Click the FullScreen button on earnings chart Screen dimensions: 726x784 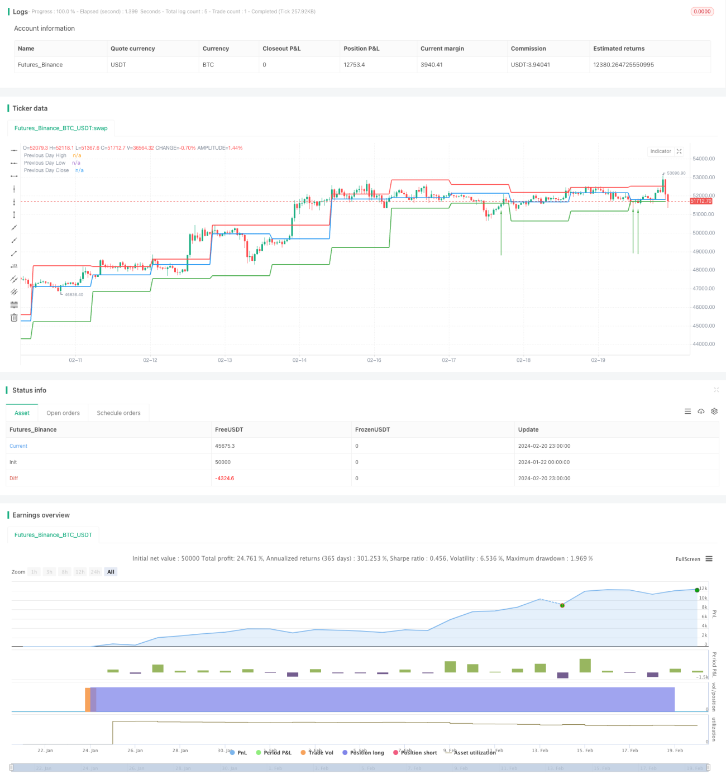pos(687,559)
